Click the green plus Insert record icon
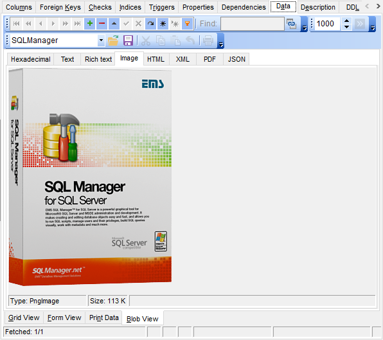The height and width of the screenshot is (340, 383). click(90, 23)
